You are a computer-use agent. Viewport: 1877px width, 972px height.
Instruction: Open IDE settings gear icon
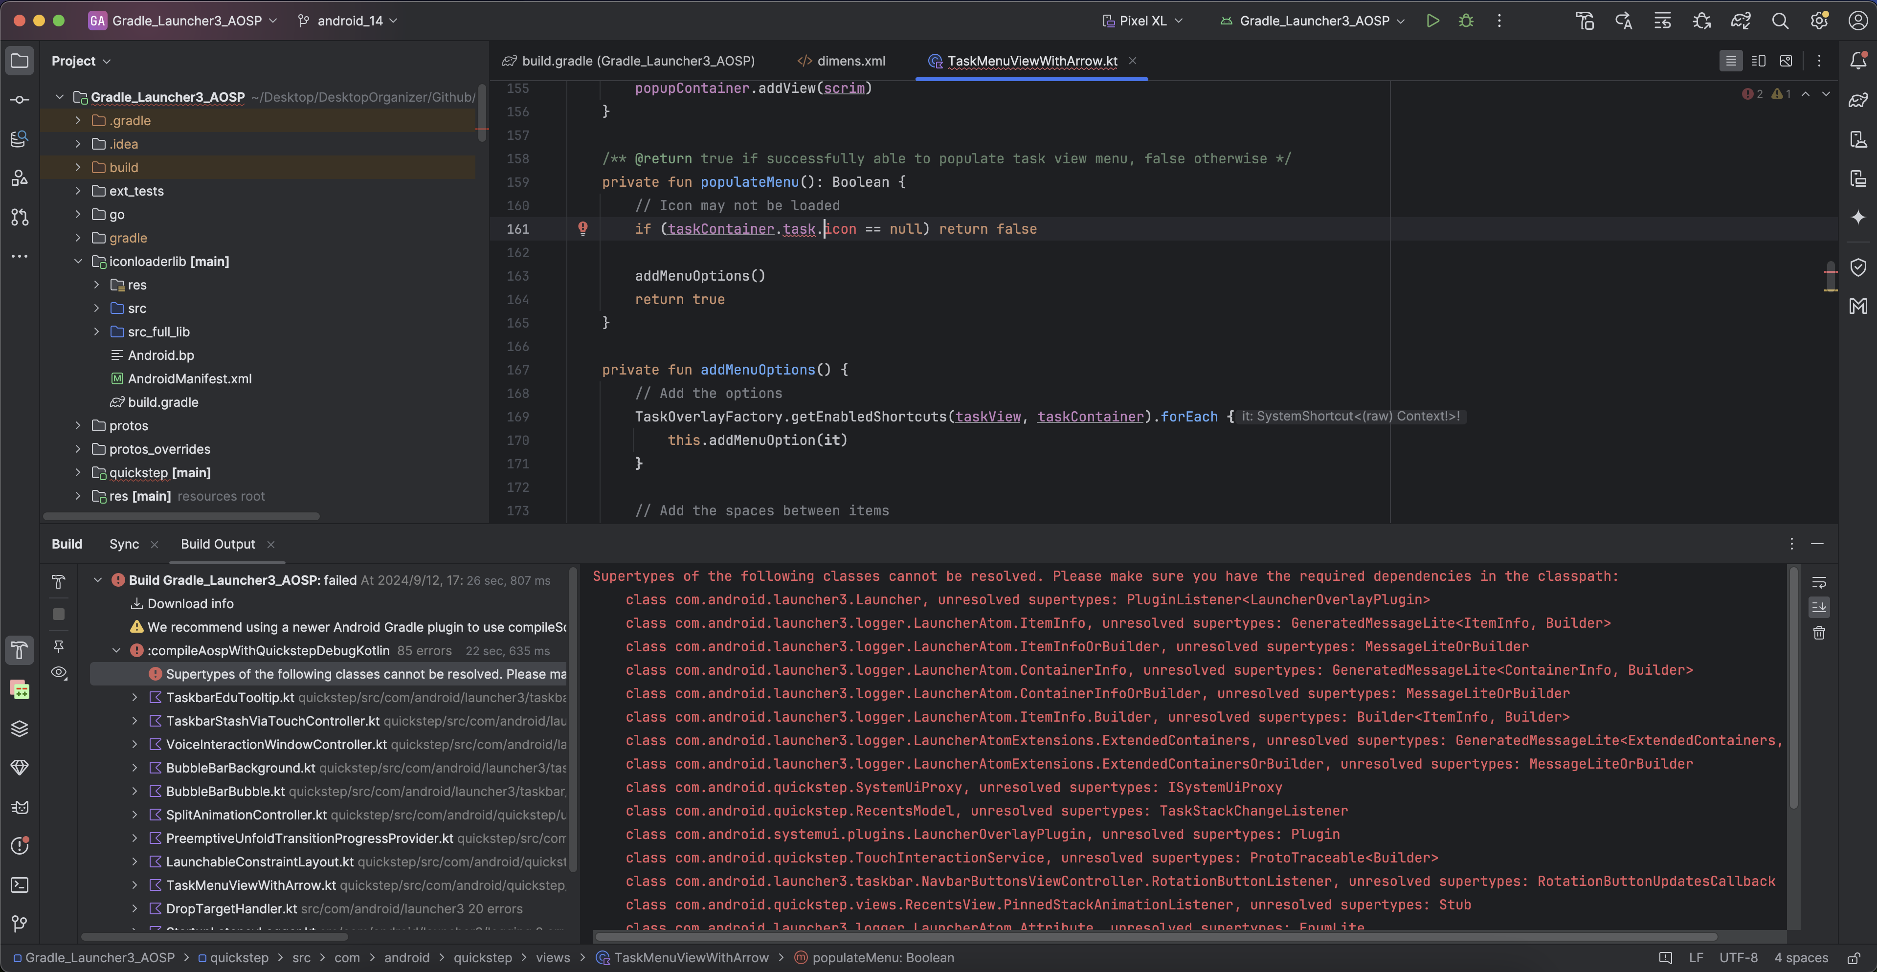[x=1819, y=21]
